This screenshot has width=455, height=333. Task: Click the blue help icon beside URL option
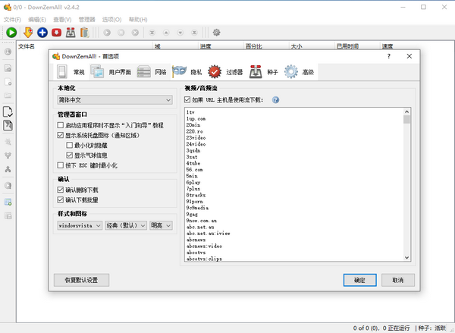pyautogui.click(x=276, y=99)
